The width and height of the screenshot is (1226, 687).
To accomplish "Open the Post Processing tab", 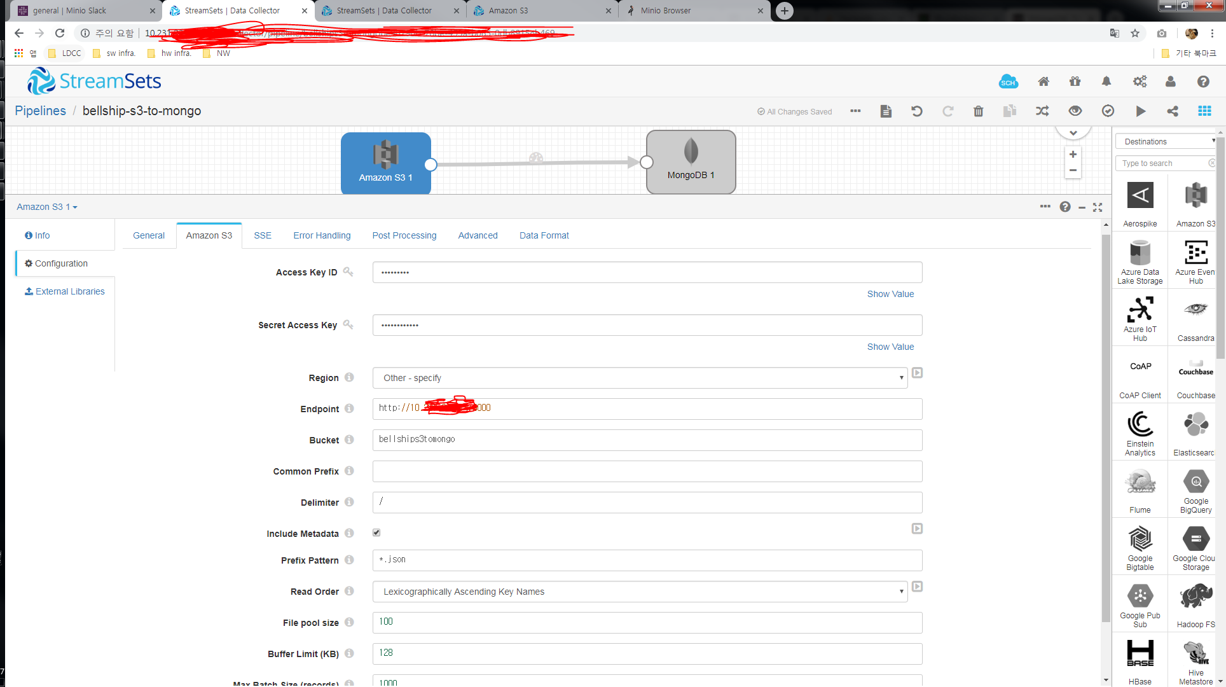I will click(404, 235).
